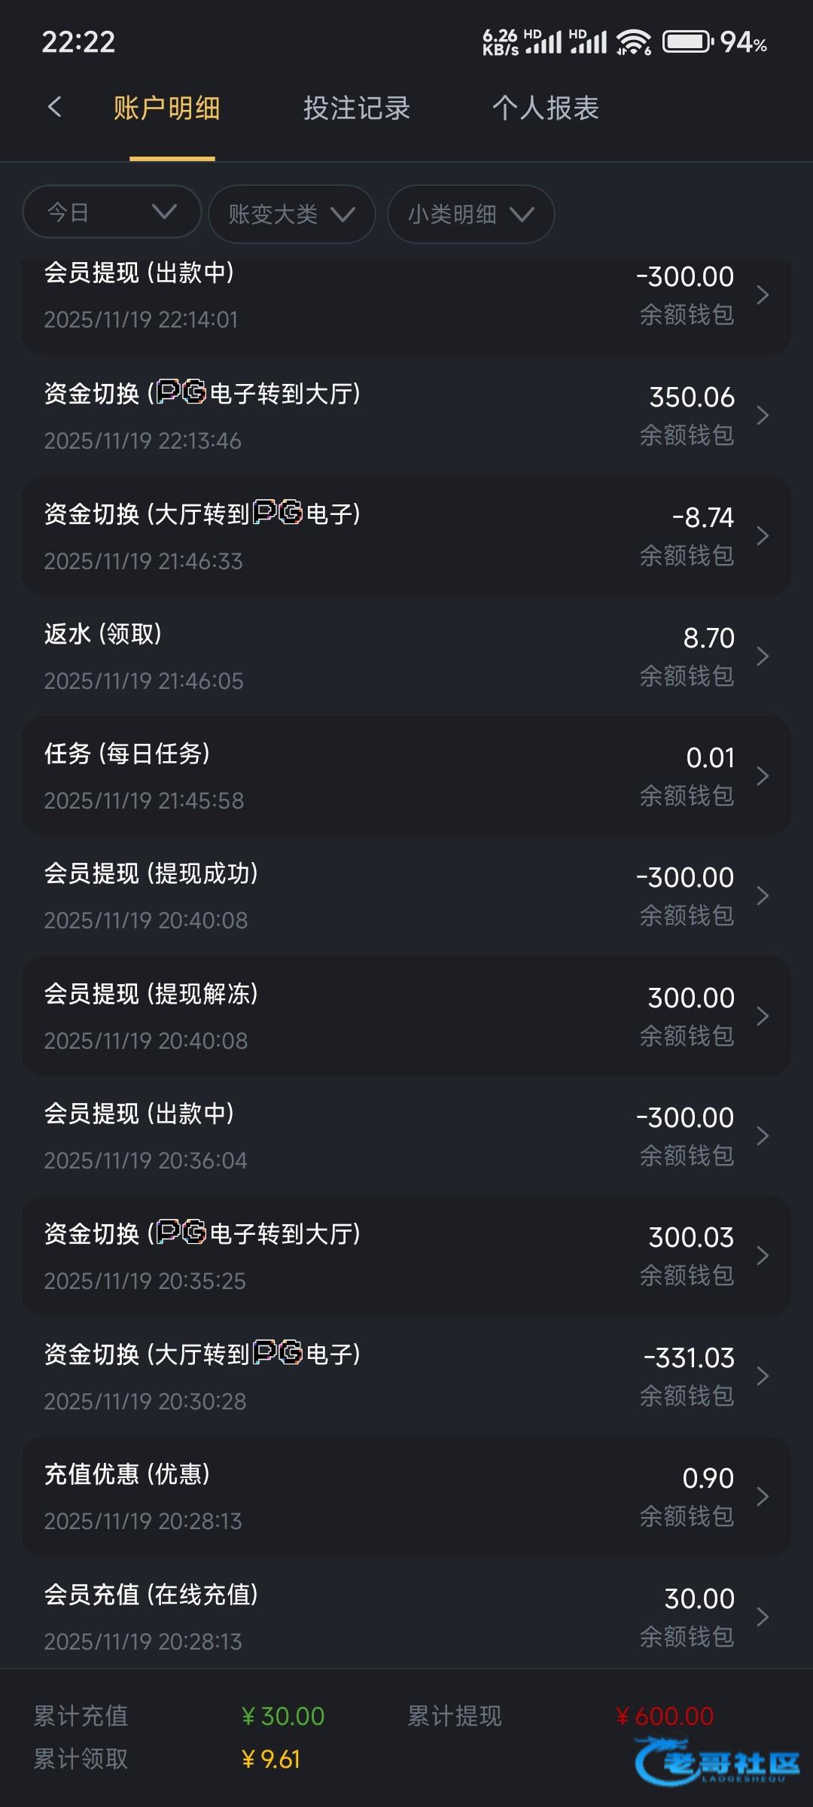The height and width of the screenshot is (1807, 813).
Task: Tap arrow beside the 350.06 transfer
Action: (x=762, y=416)
